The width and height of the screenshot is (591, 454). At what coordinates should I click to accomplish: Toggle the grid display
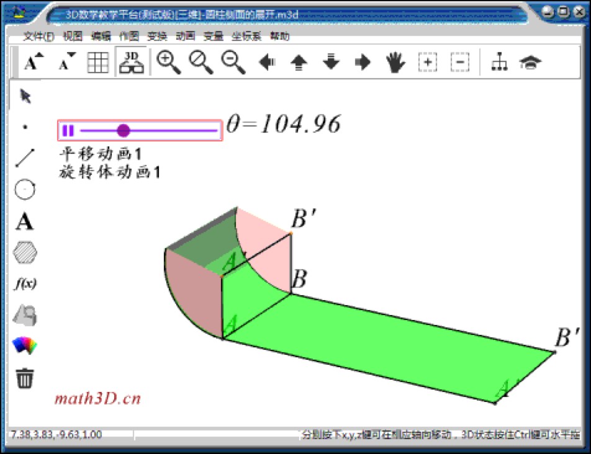97,61
